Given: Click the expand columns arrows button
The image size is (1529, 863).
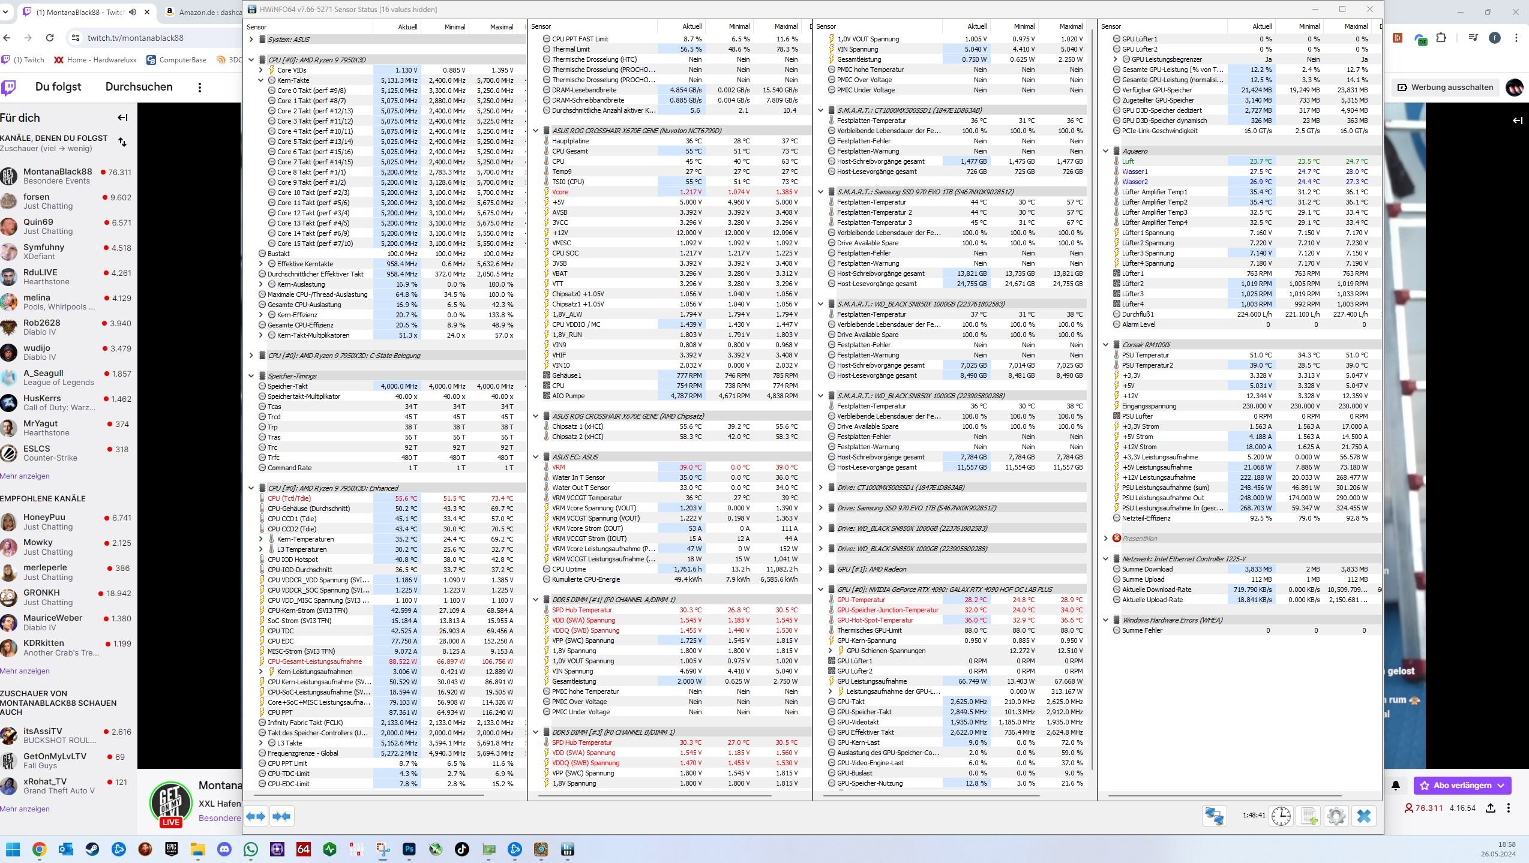Looking at the screenshot, I should 256,816.
